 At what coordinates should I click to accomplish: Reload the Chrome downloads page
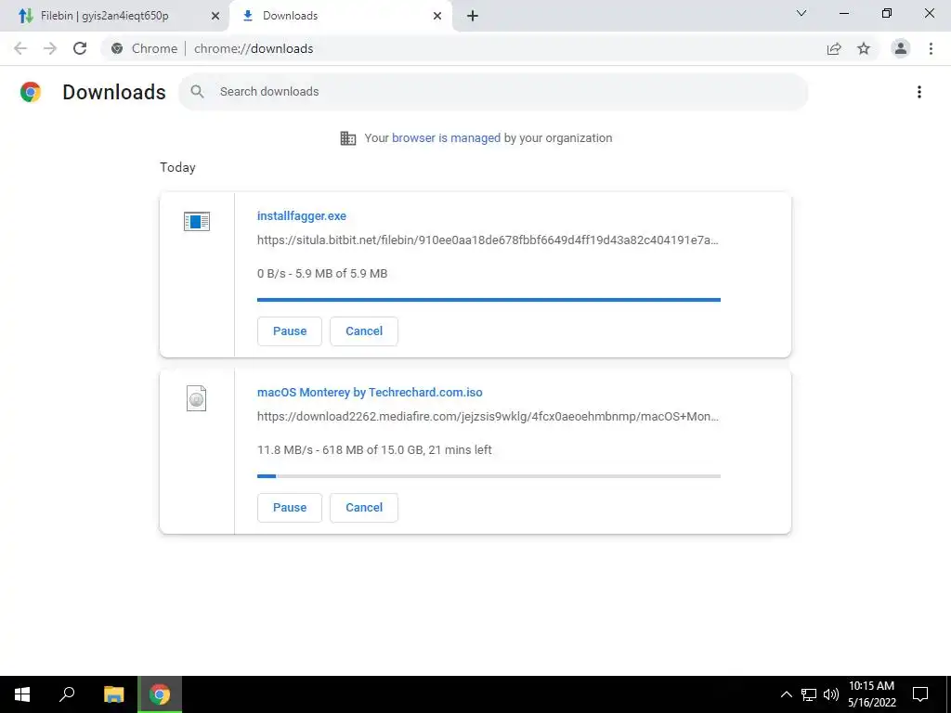(80, 48)
